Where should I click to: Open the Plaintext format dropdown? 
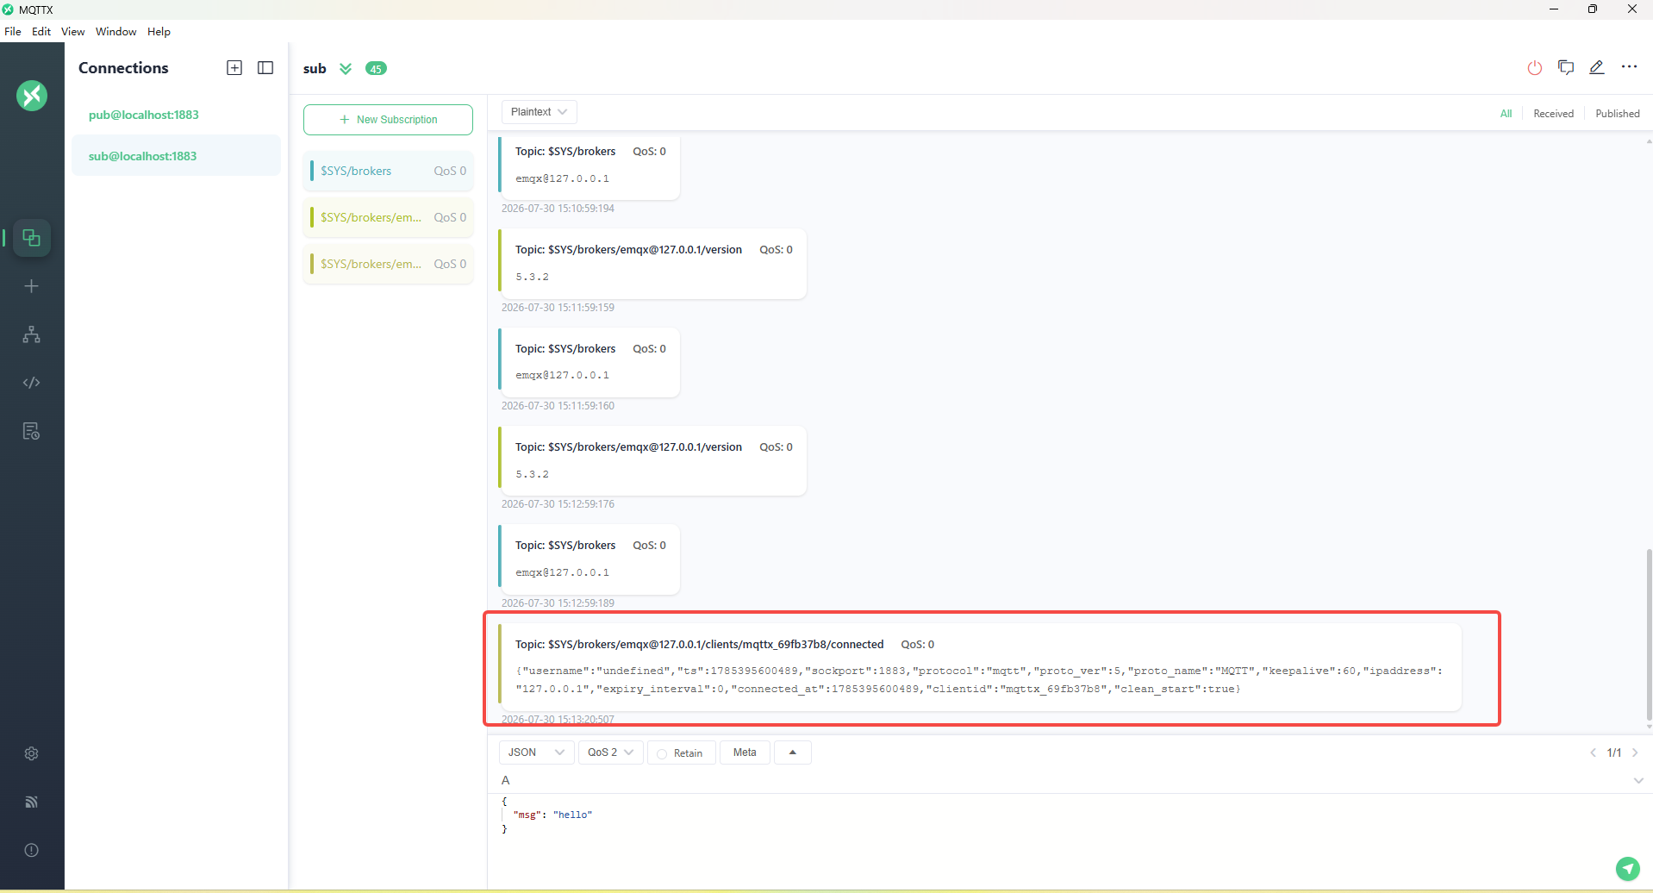(539, 112)
